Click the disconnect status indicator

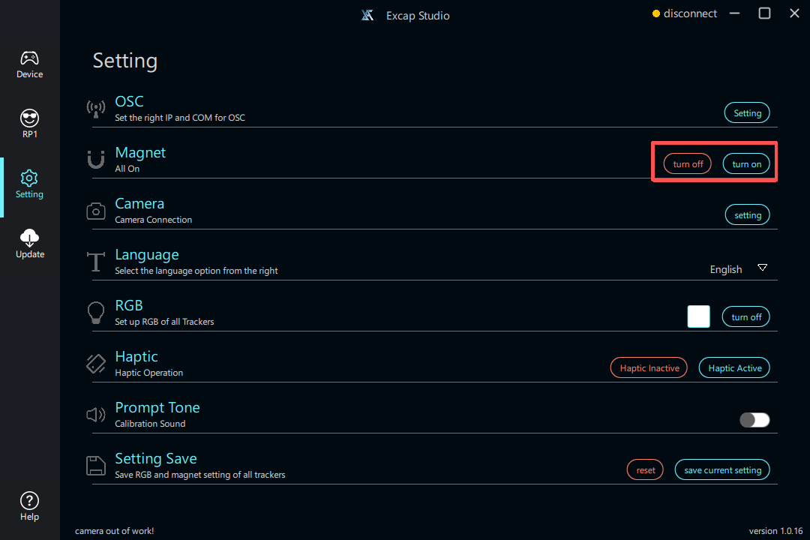(684, 13)
